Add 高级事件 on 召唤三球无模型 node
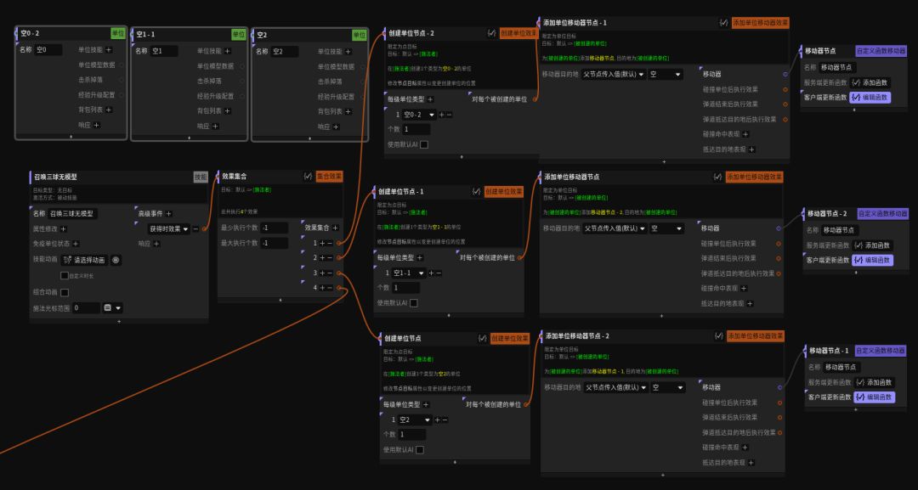The height and width of the screenshot is (490, 918). (168, 213)
